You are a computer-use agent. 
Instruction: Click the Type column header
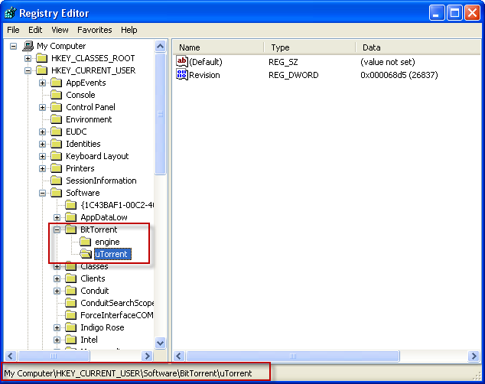coord(309,47)
